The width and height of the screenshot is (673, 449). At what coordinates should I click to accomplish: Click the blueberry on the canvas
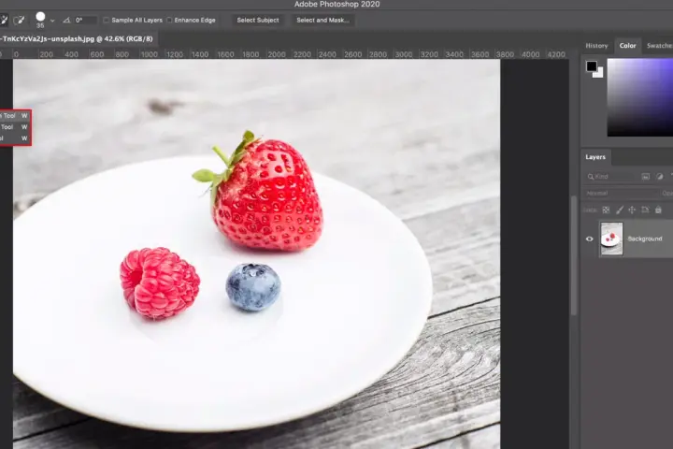[x=253, y=287]
